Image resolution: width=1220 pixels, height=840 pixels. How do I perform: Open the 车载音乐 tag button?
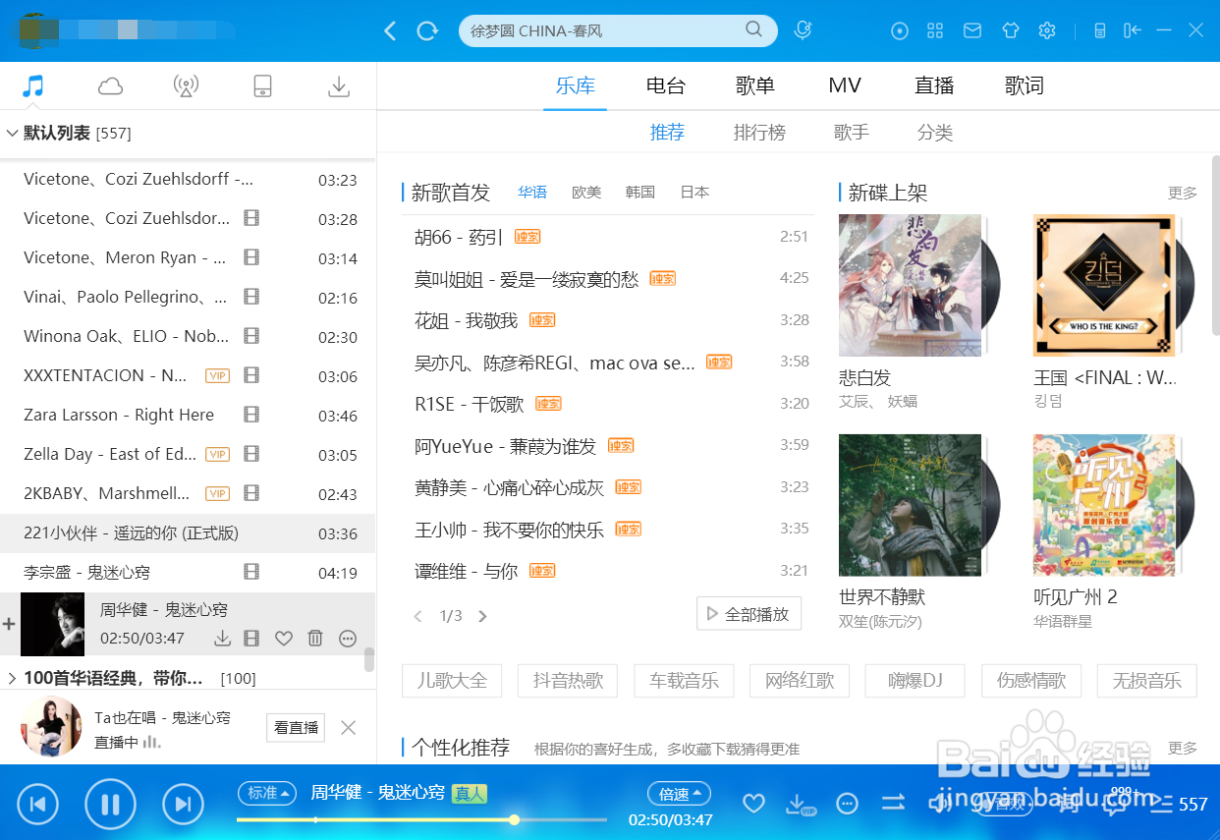click(684, 680)
